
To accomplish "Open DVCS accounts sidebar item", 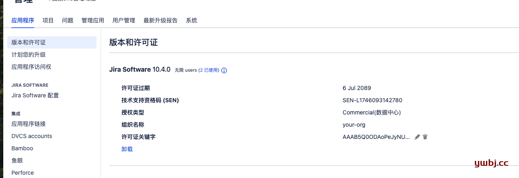I will 32,136.
